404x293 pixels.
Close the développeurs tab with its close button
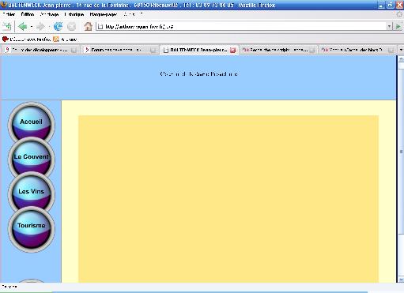pos(74,50)
